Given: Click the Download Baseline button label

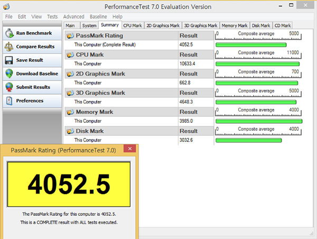Looking at the screenshot, I should pyautogui.click(x=37, y=73).
